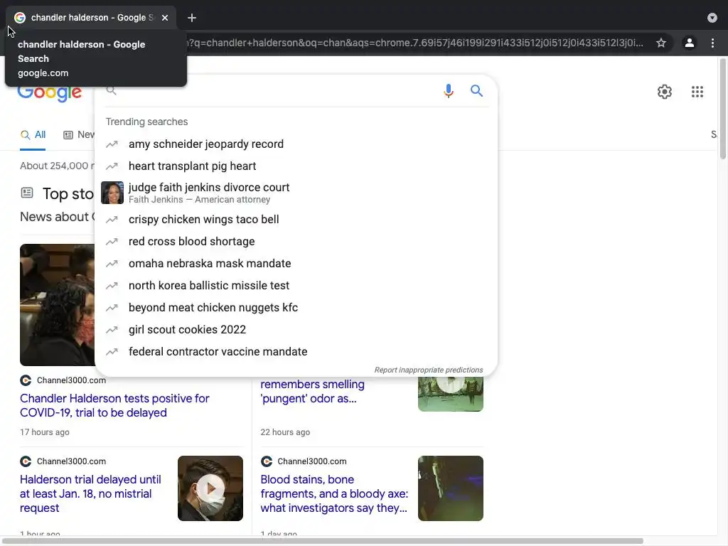Image resolution: width=728 pixels, height=546 pixels.
Task: Click the Google logo
Action: pyautogui.click(x=50, y=93)
